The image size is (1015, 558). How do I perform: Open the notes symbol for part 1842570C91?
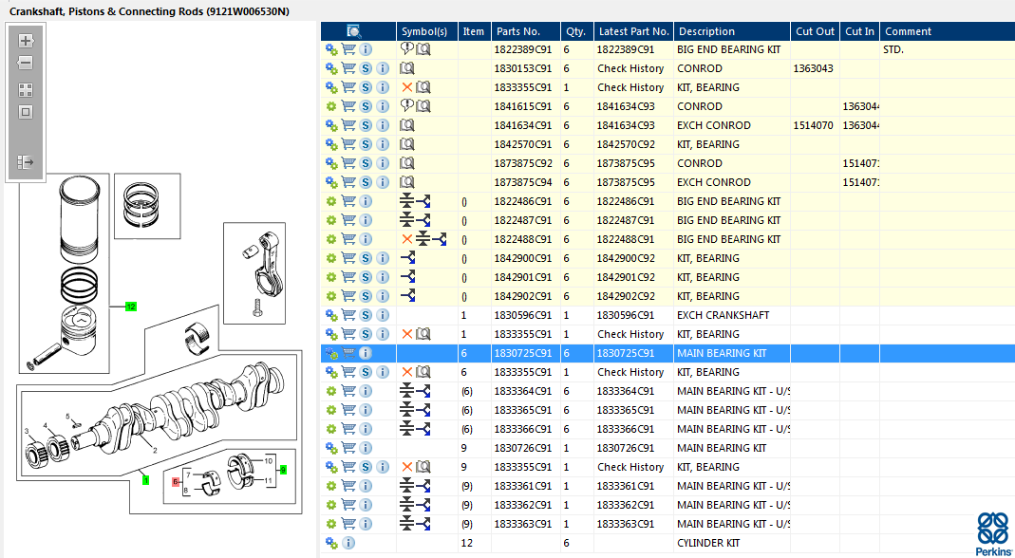407,144
